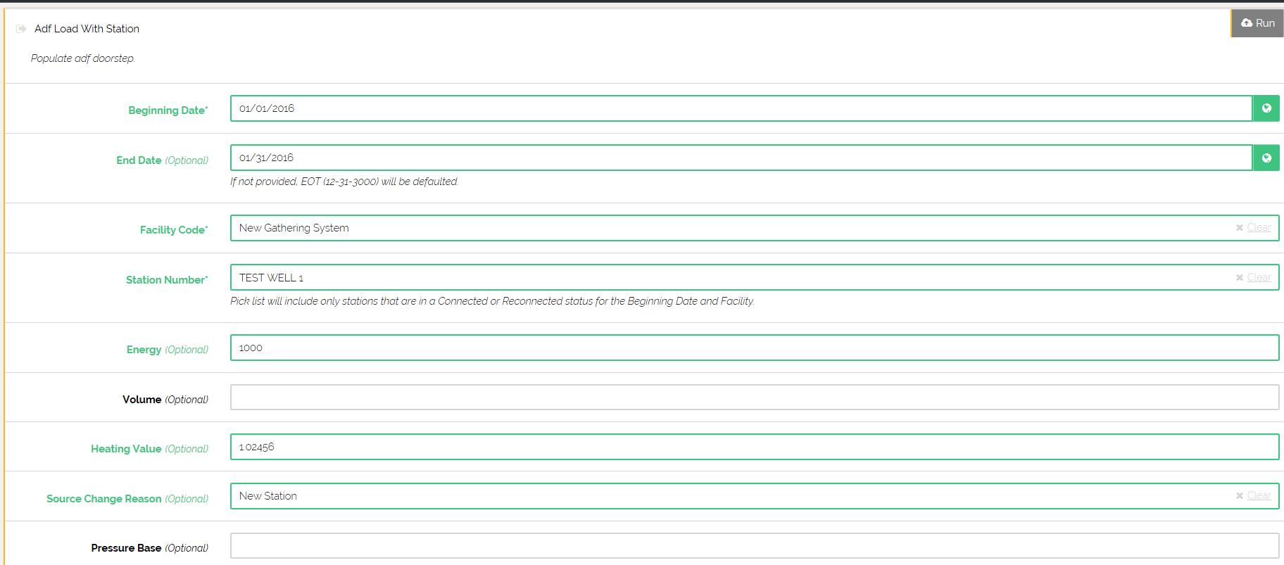
Task: Open the Beginning Date calendar picker icon
Action: pyautogui.click(x=1266, y=108)
